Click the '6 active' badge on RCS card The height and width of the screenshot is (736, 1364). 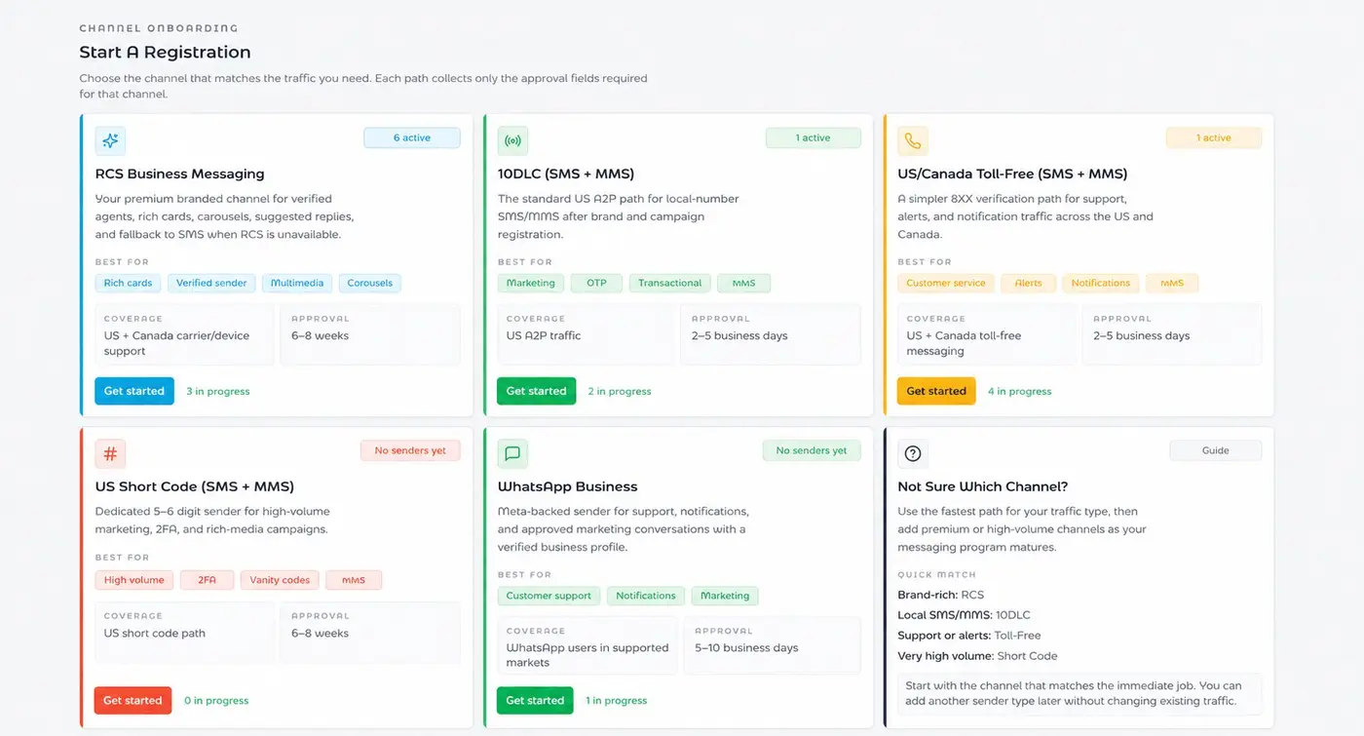(412, 137)
